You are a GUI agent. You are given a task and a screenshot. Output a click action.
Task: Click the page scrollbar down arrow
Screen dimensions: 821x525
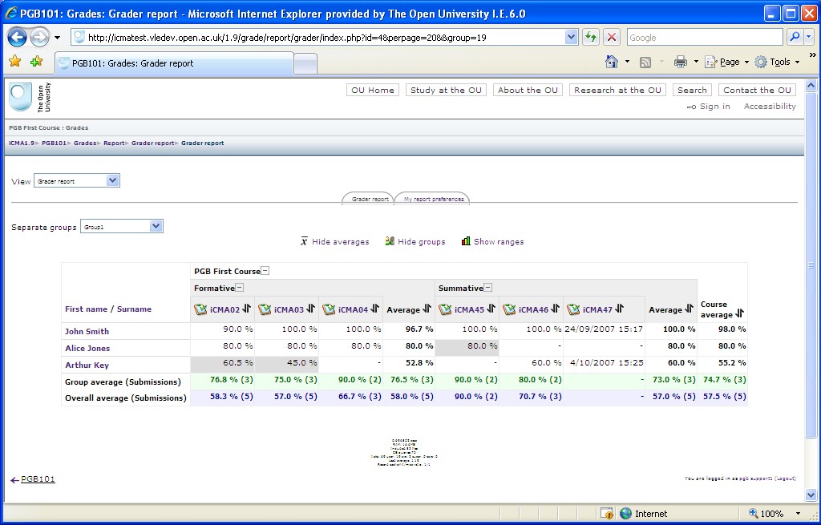811,494
